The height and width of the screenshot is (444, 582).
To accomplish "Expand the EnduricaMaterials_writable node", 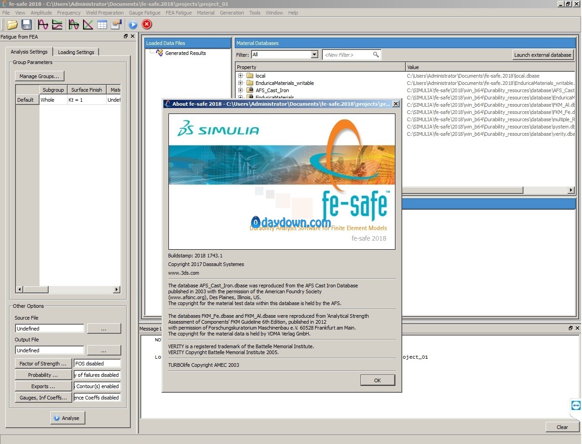I will (x=241, y=83).
